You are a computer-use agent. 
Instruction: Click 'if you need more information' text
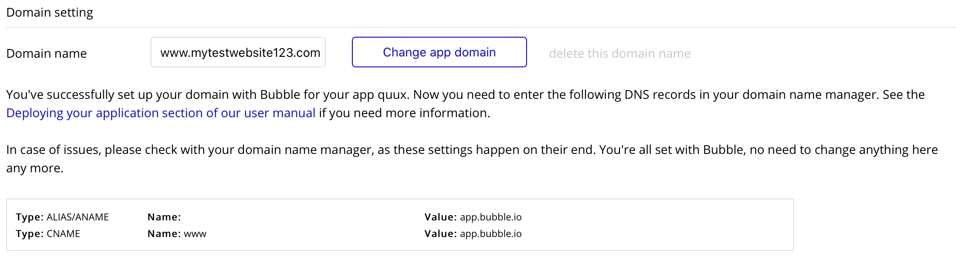click(404, 113)
